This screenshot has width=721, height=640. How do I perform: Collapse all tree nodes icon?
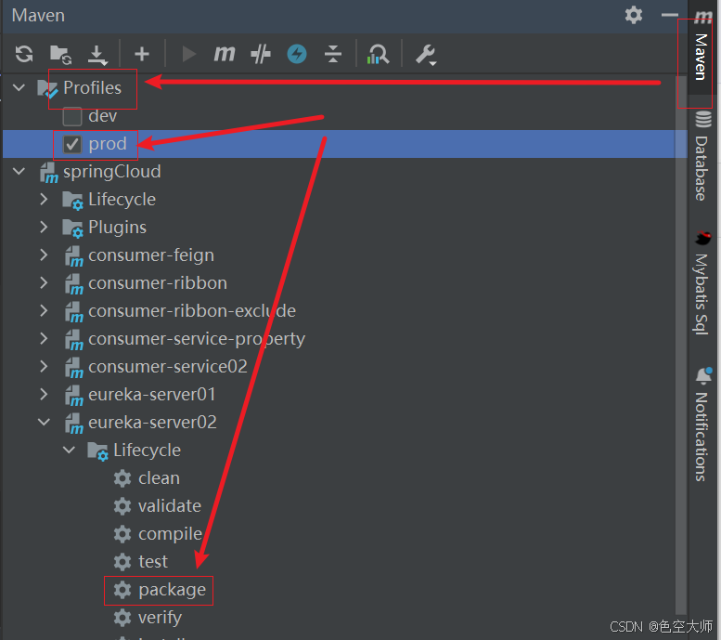point(333,54)
